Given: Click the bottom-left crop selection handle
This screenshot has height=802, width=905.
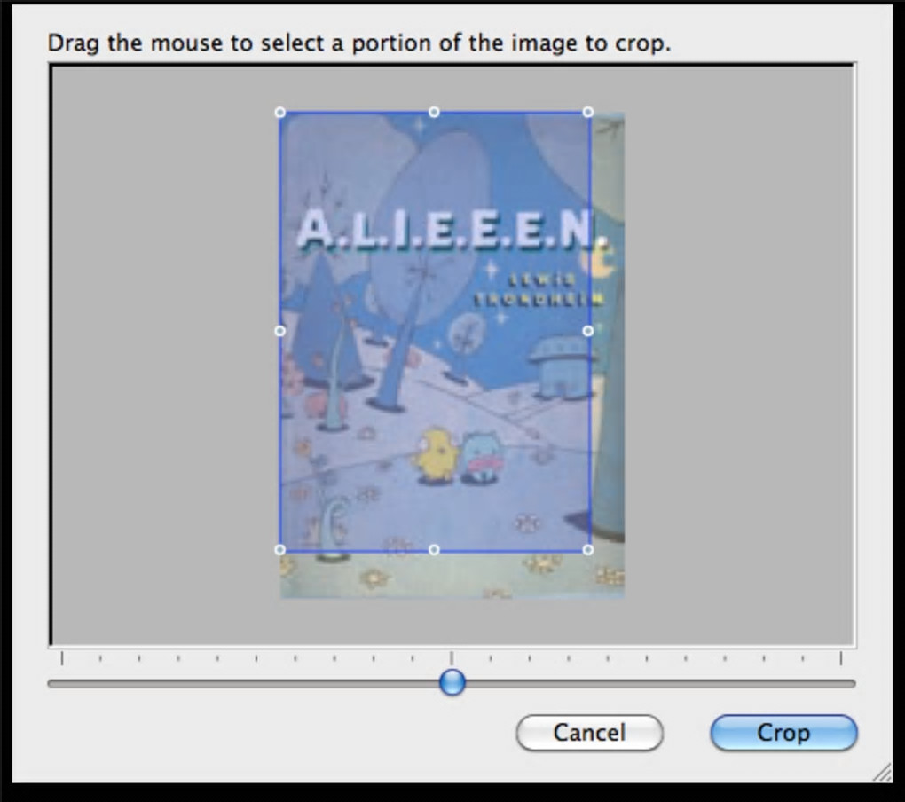Looking at the screenshot, I should (279, 550).
